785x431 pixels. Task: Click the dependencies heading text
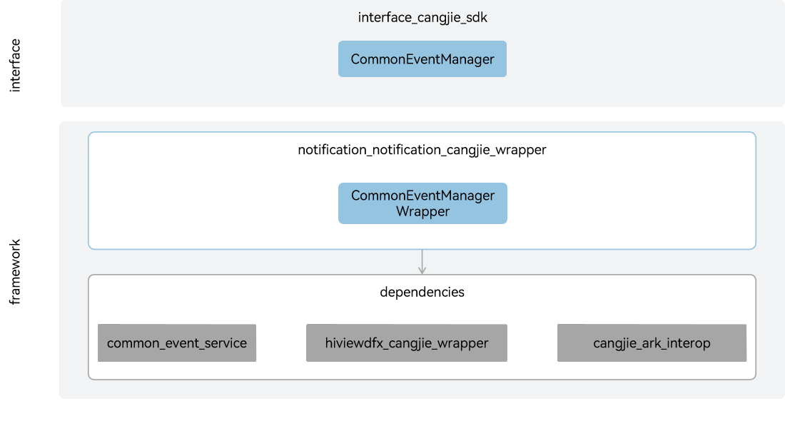(x=422, y=292)
